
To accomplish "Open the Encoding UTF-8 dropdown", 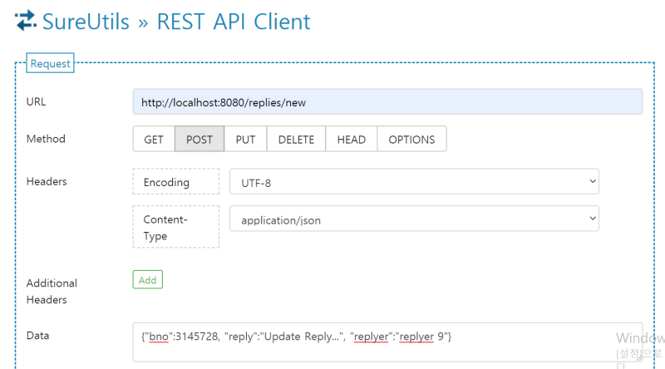I will coord(414,182).
